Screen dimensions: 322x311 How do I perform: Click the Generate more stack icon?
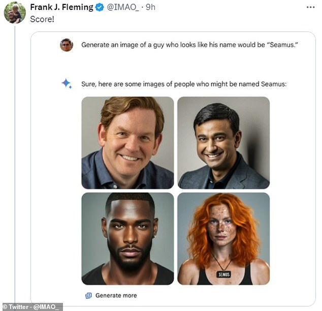[88, 296]
